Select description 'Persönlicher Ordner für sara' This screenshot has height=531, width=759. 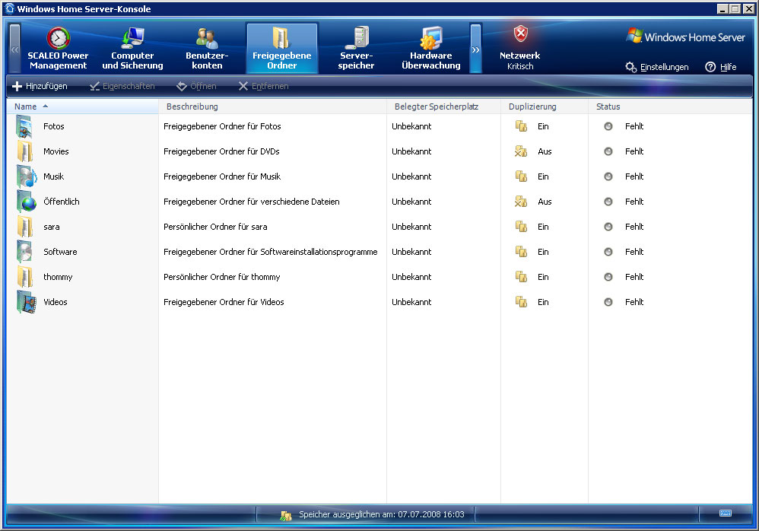click(x=215, y=227)
